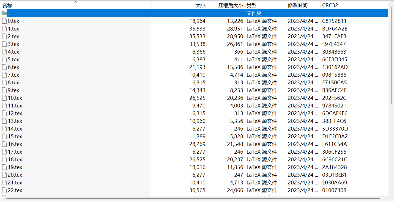
Task: Pick the document icon of 5.tex
Action: point(4,59)
